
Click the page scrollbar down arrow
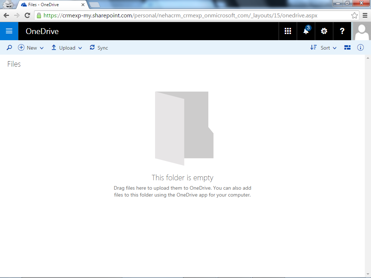[368, 274]
